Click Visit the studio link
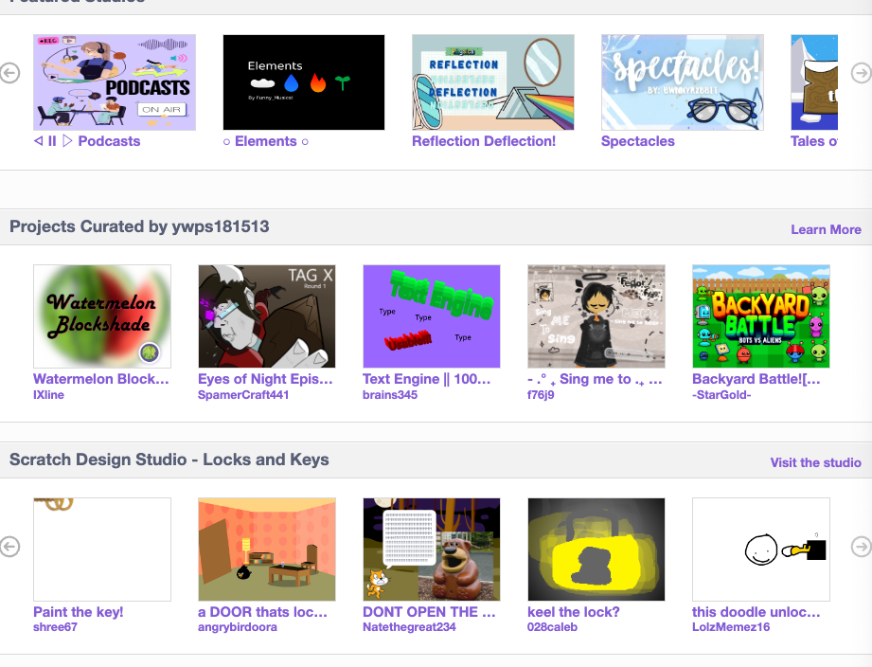This screenshot has width=872, height=667. click(x=815, y=462)
